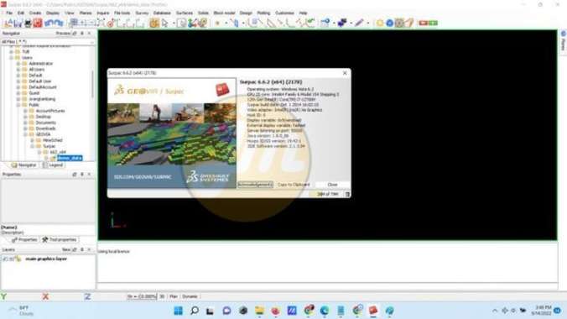Select the Desktop folder in tree

(x=44, y=117)
